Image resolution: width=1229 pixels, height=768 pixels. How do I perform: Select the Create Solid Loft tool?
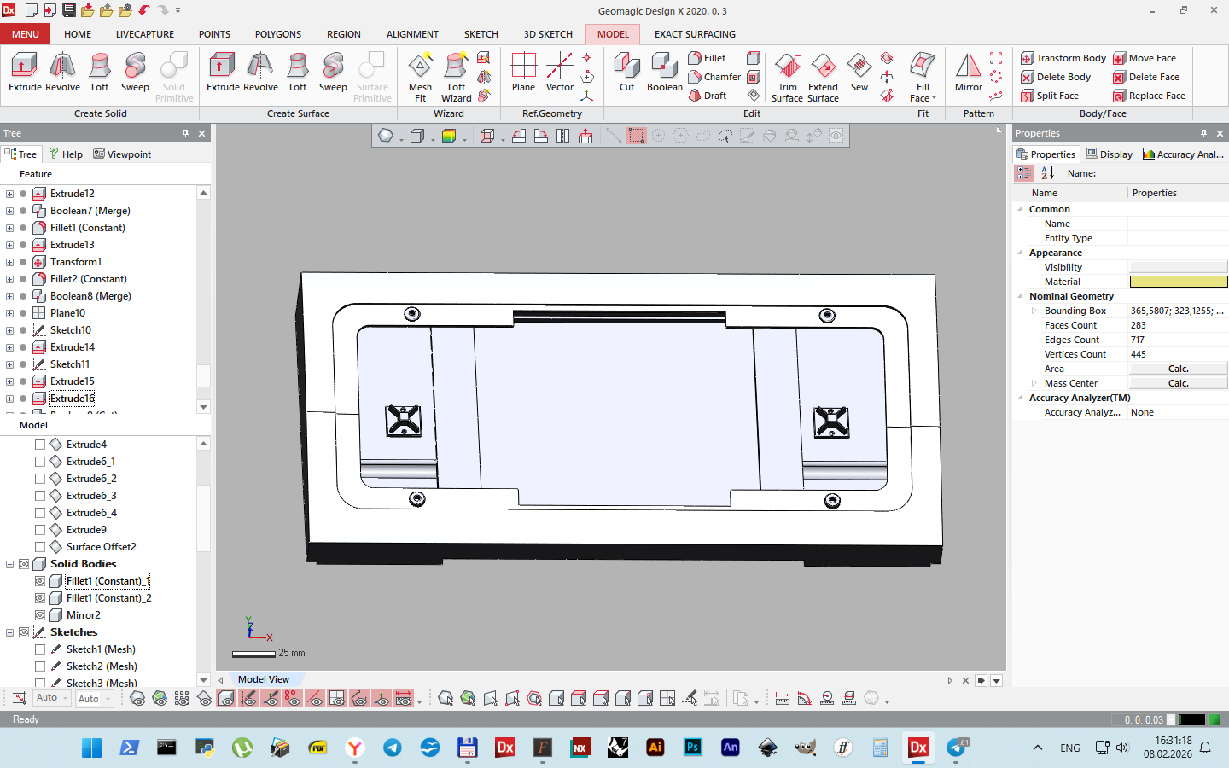[100, 72]
